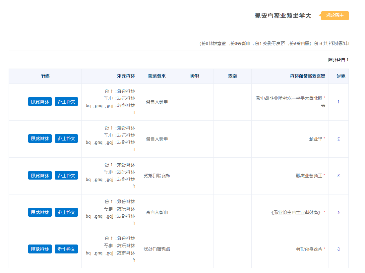Click 材料复用 for 高校毕业生自主创业证

point(40,212)
